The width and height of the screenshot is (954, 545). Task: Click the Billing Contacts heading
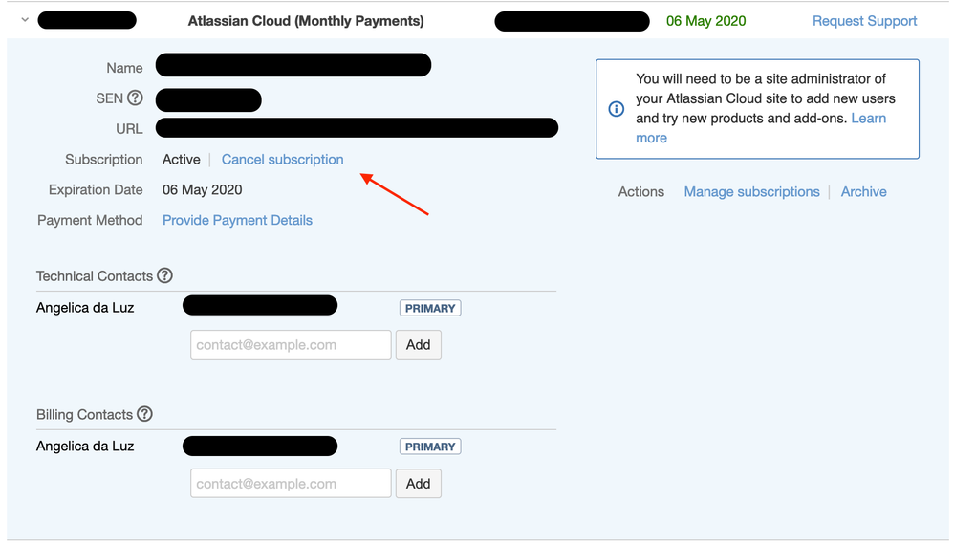pos(84,414)
